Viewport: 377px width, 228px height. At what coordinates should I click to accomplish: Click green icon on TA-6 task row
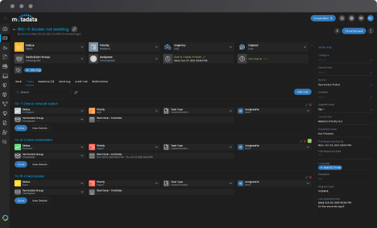[x=310, y=141]
